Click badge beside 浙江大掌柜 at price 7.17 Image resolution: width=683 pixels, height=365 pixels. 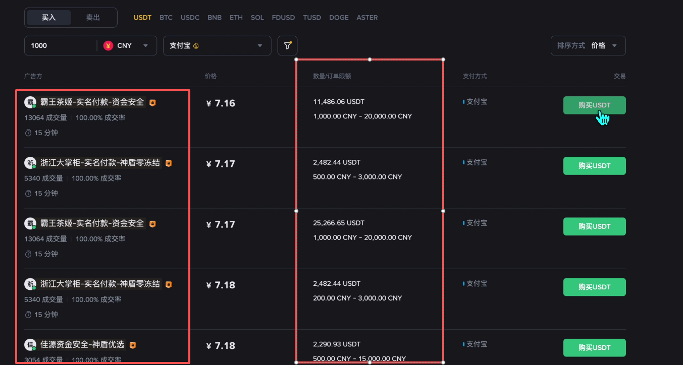pos(169,163)
